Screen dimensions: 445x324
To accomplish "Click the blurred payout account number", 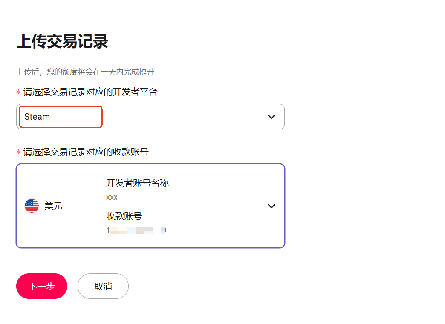I will tap(136, 230).
